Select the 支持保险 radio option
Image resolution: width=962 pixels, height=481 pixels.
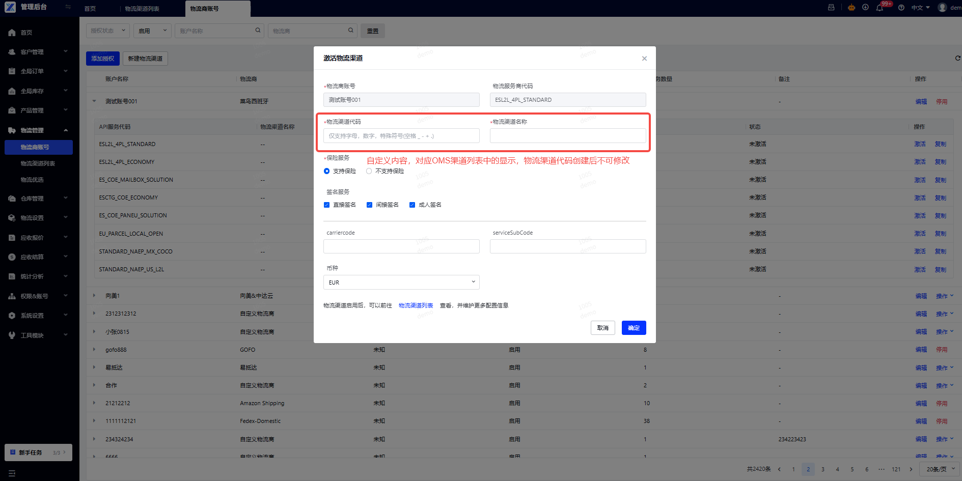point(326,171)
